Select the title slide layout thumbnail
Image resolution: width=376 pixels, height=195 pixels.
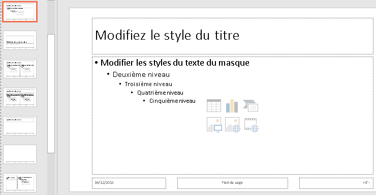pos(20,40)
